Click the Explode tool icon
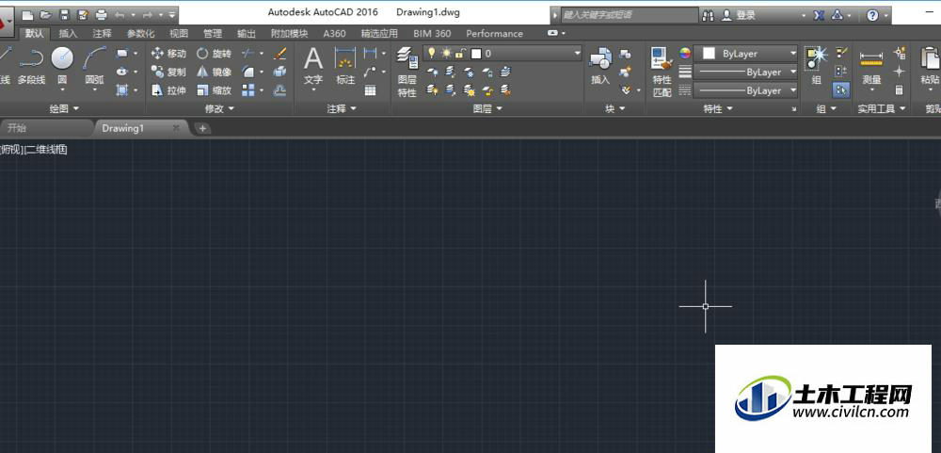The width and height of the screenshot is (941, 453). coord(279,73)
